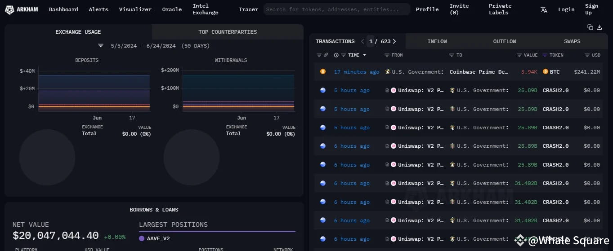This screenshot has width=613, height=251.
Task: Click the clock icon beside TIME column
Action: coord(336,55)
